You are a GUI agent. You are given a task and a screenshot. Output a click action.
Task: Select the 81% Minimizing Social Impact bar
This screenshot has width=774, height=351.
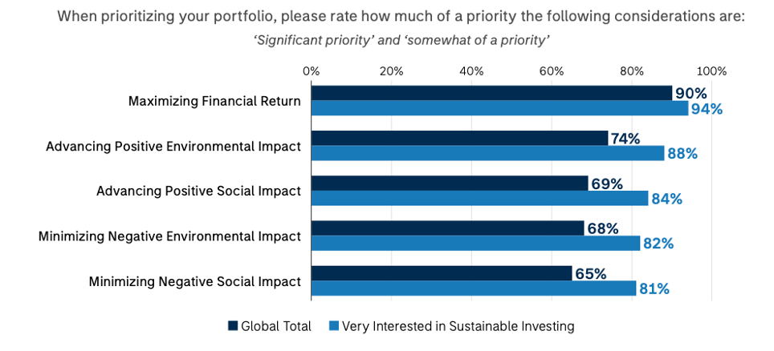coord(473,288)
